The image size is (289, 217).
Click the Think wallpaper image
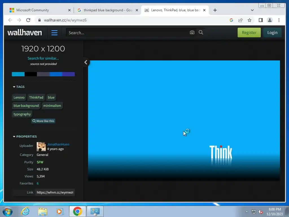(x=184, y=120)
